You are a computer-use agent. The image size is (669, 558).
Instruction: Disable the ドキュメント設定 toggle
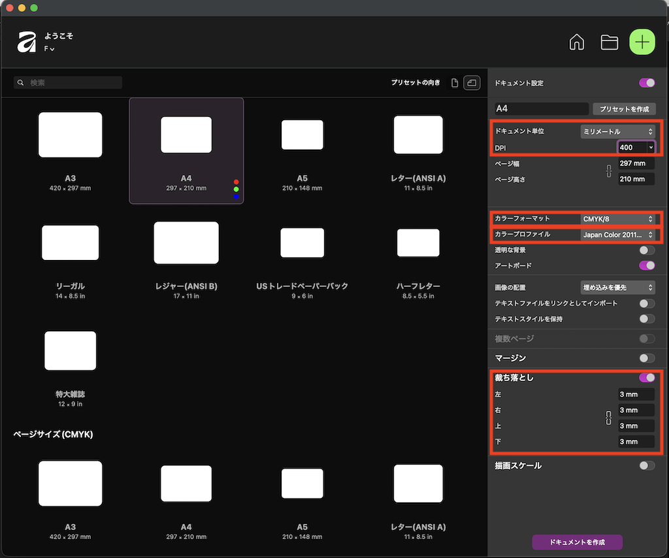[647, 83]
